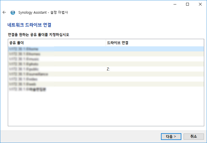Image resolution: width=207 pixels, height=143 pixels.
Task: Click the 연결을 원하는 공유 폴더를 지정하십시오 instruction
Action: [38, 35]
